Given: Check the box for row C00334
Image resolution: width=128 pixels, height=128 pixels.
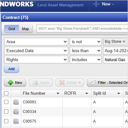Looking at the screenshot, I should pyautogui.click(x=6, y=112).
